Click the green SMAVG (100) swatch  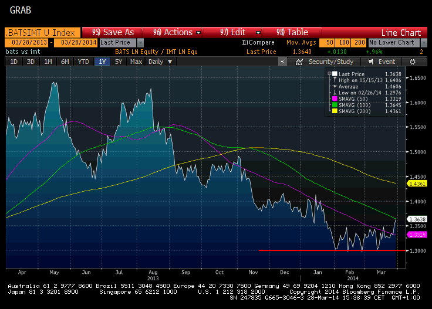pos(335,105)
